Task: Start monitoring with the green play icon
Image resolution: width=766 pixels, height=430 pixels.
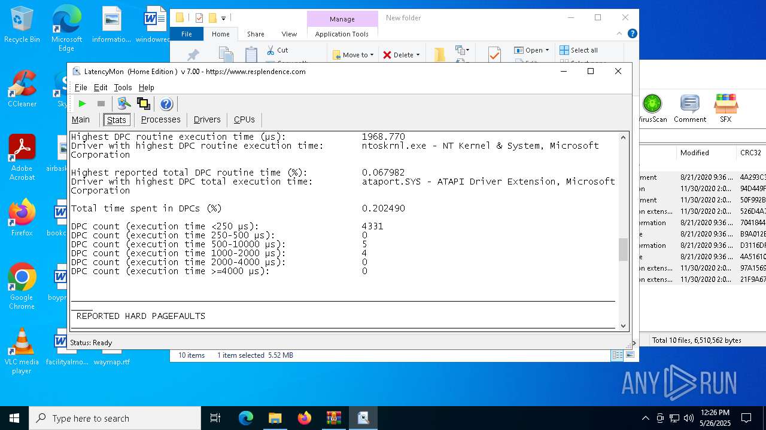Action: (82, 104)
